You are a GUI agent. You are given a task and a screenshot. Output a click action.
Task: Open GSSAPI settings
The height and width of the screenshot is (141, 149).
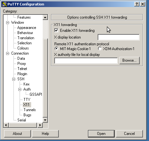(36, 94)
